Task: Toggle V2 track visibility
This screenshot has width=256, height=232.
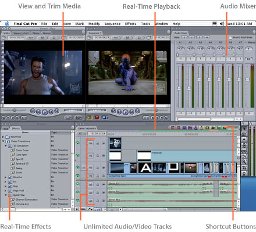Action: coord(78,168)
